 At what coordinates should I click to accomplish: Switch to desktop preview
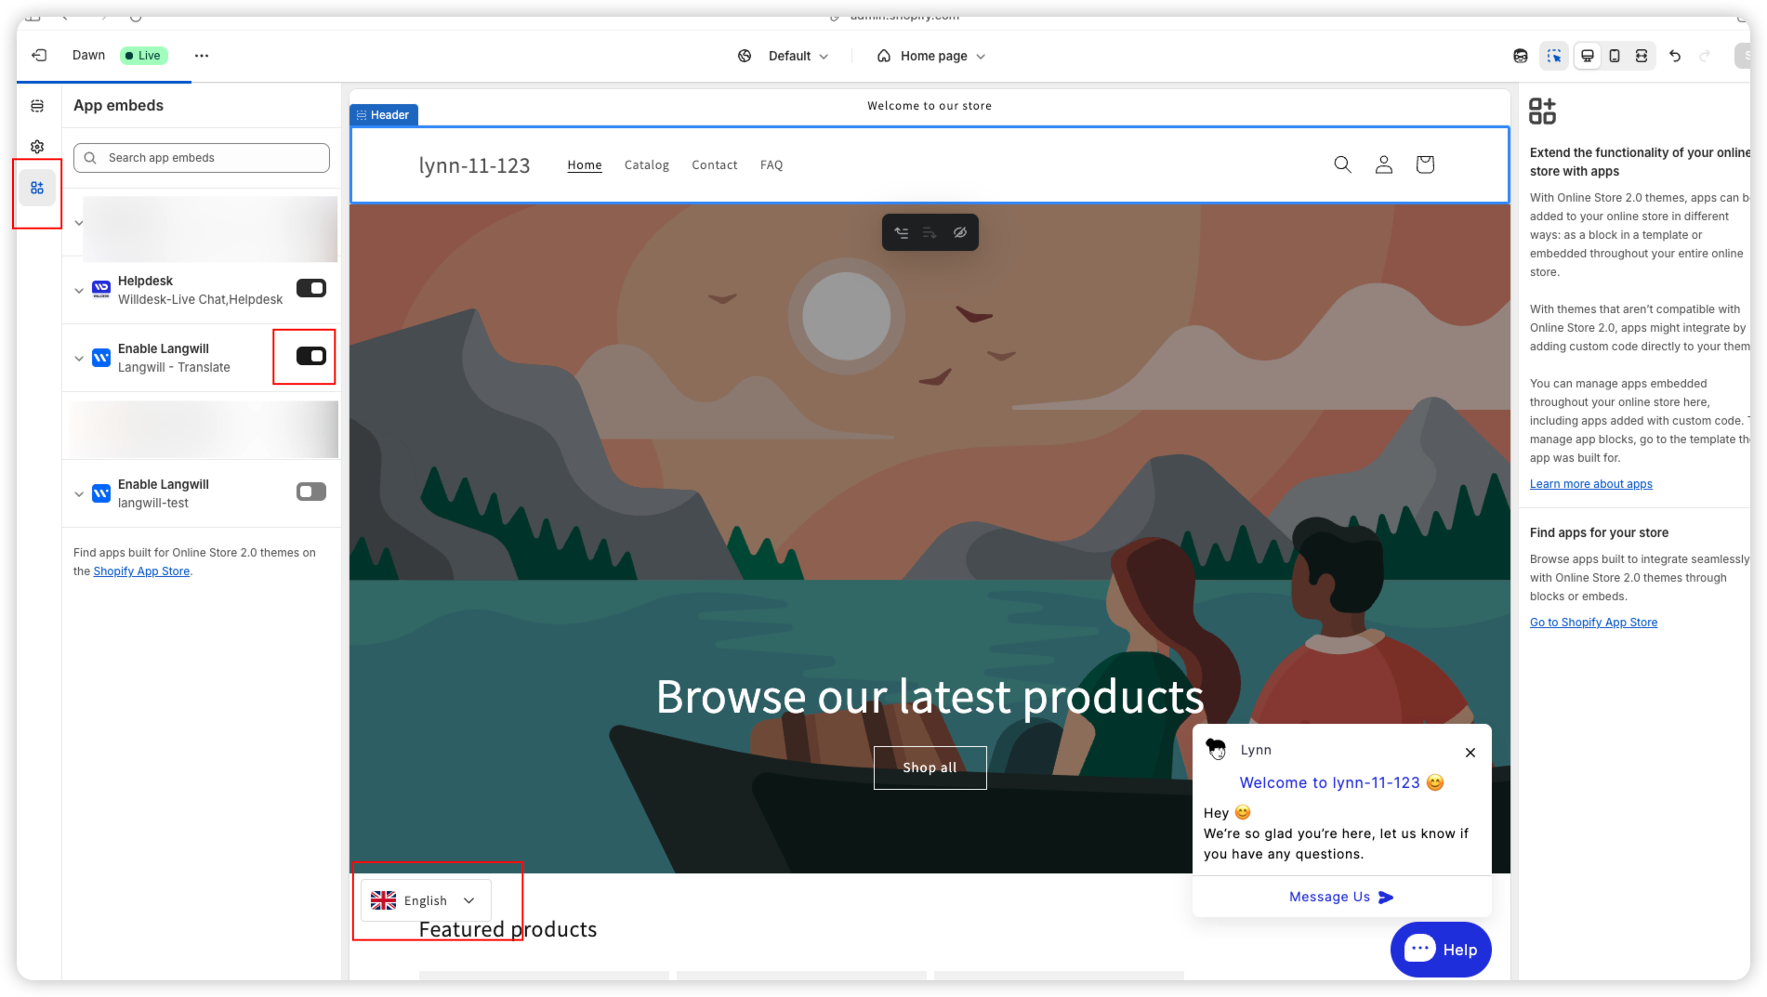coord(1588,56)
